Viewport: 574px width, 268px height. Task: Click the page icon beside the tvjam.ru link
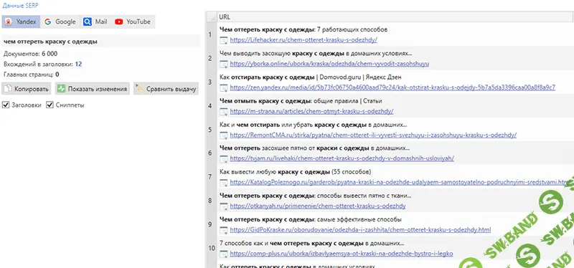coord(223,158)
